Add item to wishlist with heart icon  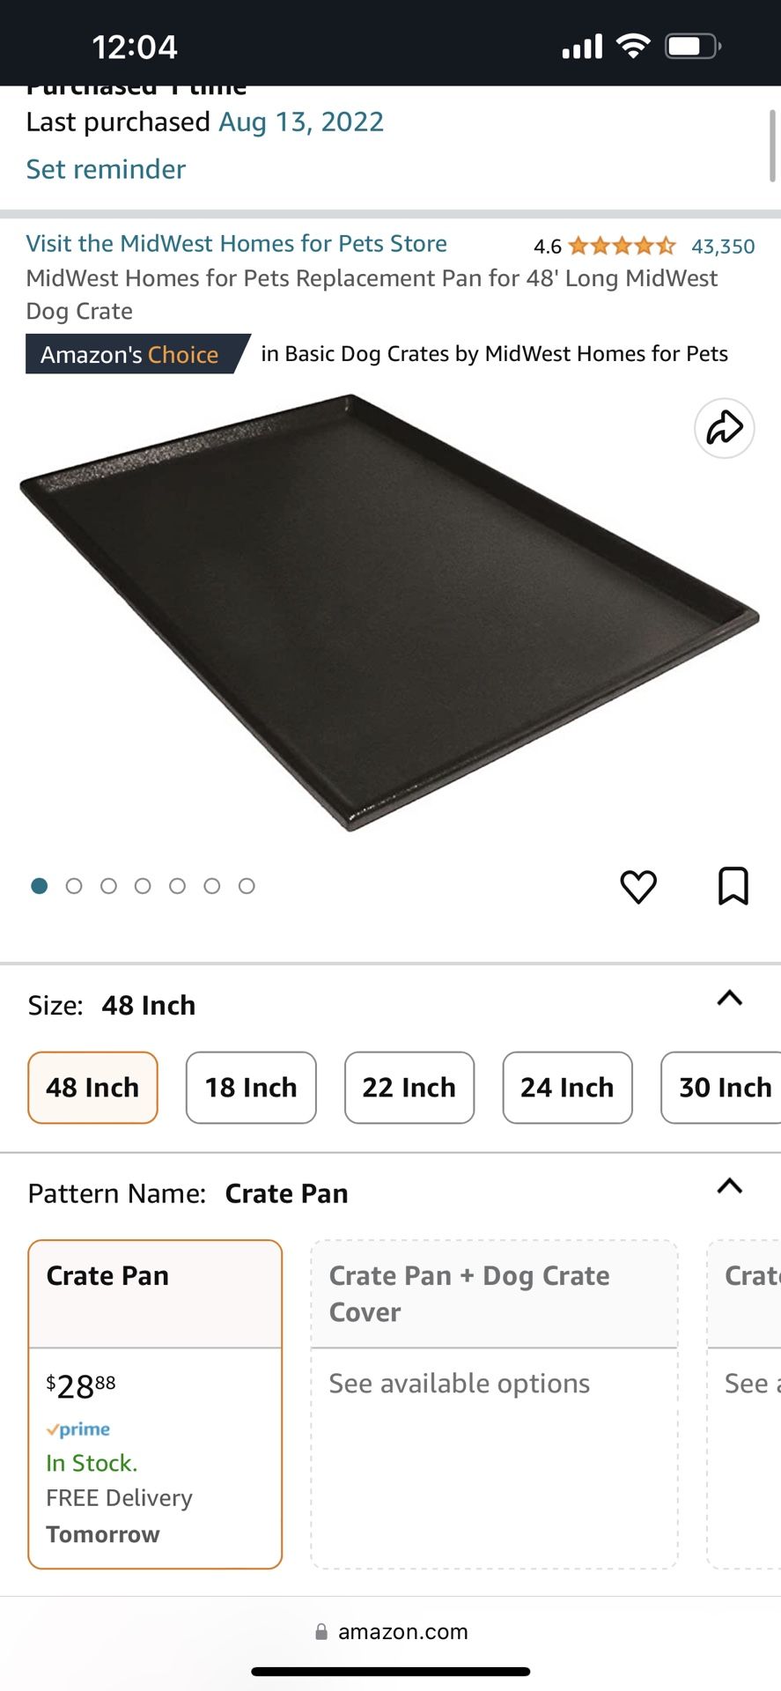click(638, 886)
